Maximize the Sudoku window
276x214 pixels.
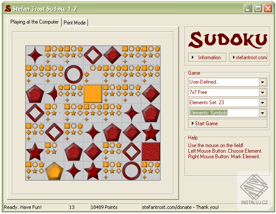[x=258, y=9]
